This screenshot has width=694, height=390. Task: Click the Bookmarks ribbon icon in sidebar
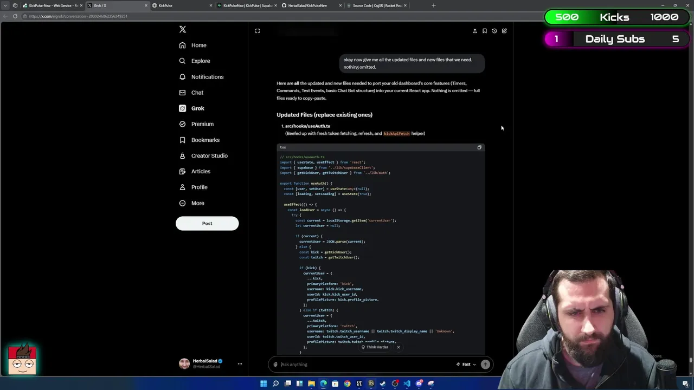[183, 140]
